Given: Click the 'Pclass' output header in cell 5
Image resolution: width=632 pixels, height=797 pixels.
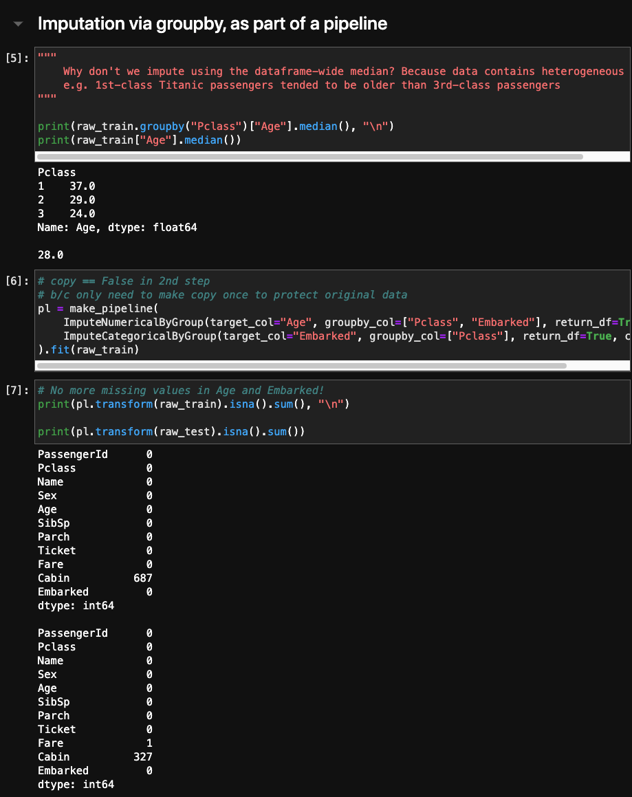Looking at the screenshot, I should [56, 173].
